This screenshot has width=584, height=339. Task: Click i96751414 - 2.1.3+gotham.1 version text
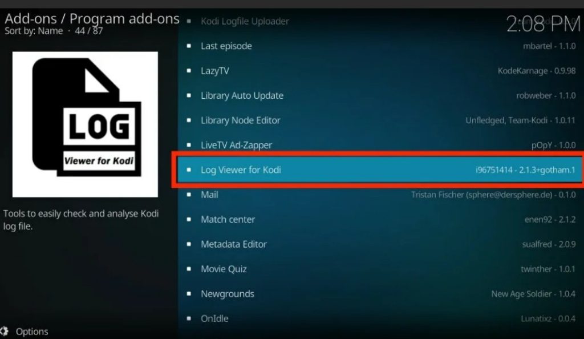[x=525, y=170]
